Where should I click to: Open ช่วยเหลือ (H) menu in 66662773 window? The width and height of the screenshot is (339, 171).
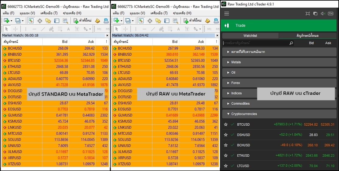click(182, 13)
